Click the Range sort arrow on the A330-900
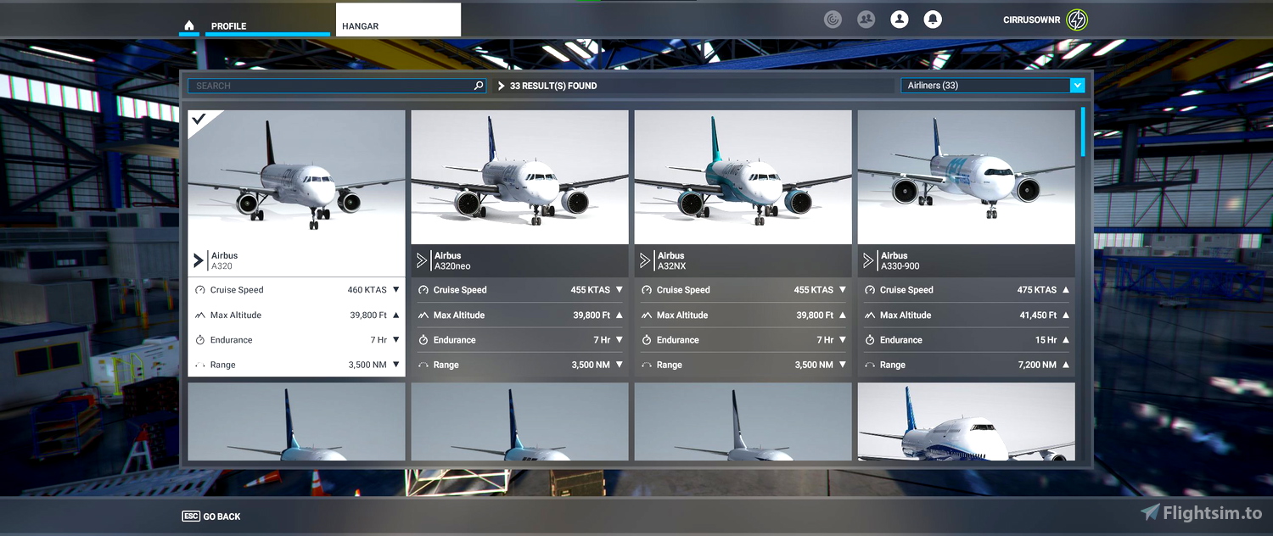This screenshot has height=536, width=1273. pos(1067,365)
